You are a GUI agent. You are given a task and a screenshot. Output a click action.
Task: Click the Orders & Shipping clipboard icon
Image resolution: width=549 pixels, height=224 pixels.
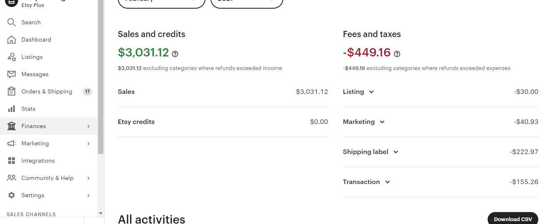pyautogui.click(x=12, y=91)
